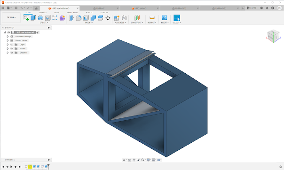Viewport: 284px width, 170px height.
Task: Toggle visibility of the Sketches folder
Action: tap(12, 53)
